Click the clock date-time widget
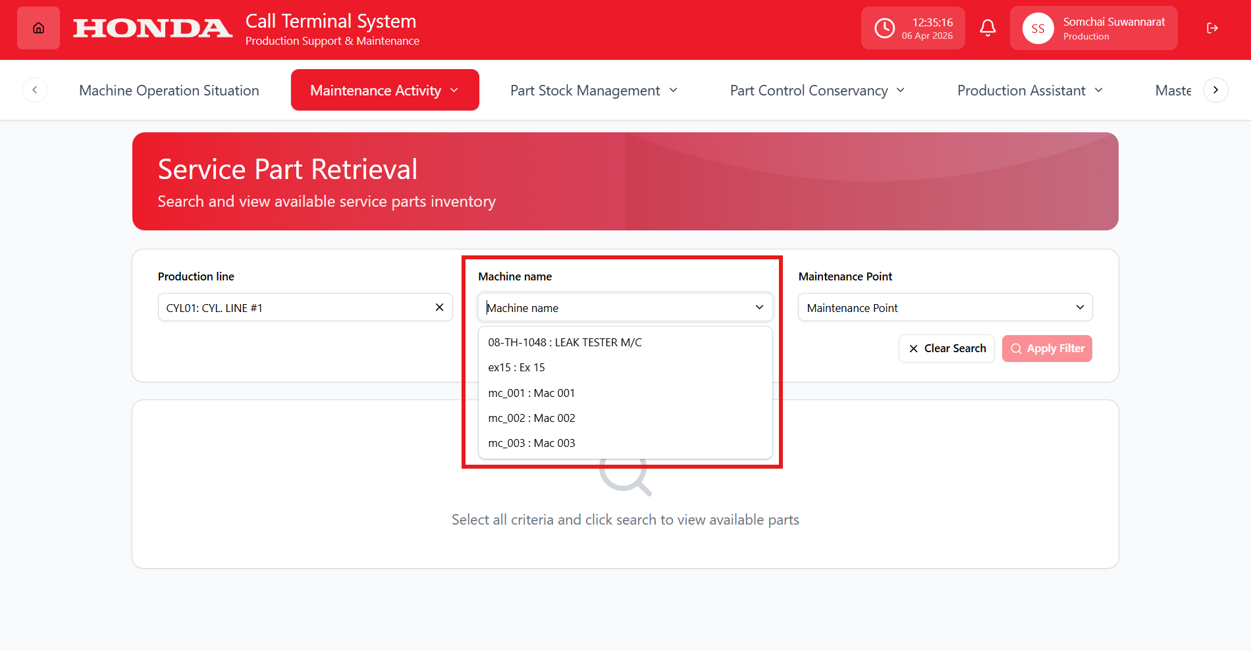This screenshot has width=1251, height=651. [x=913, y=28]
